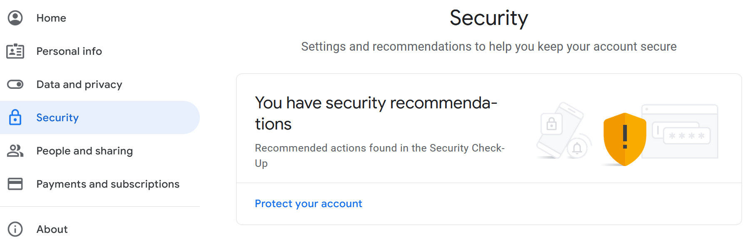
Task: Click the Security padlock icon
Action: click(15, 117)
